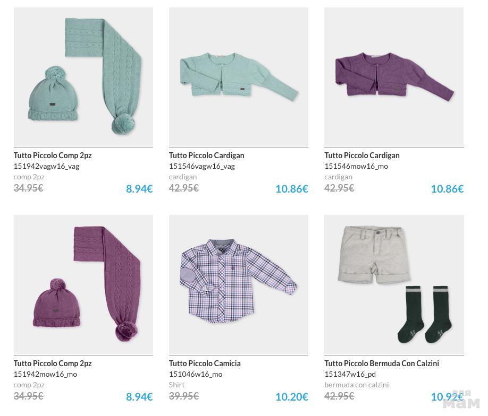Open the grey bermuda with socks image
Viewport: 488px width, 416px height.
point(394,285)
